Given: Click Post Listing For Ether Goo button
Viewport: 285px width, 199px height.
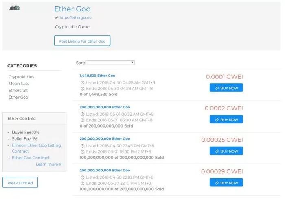Looking at the screenshot, I should 82,41.
